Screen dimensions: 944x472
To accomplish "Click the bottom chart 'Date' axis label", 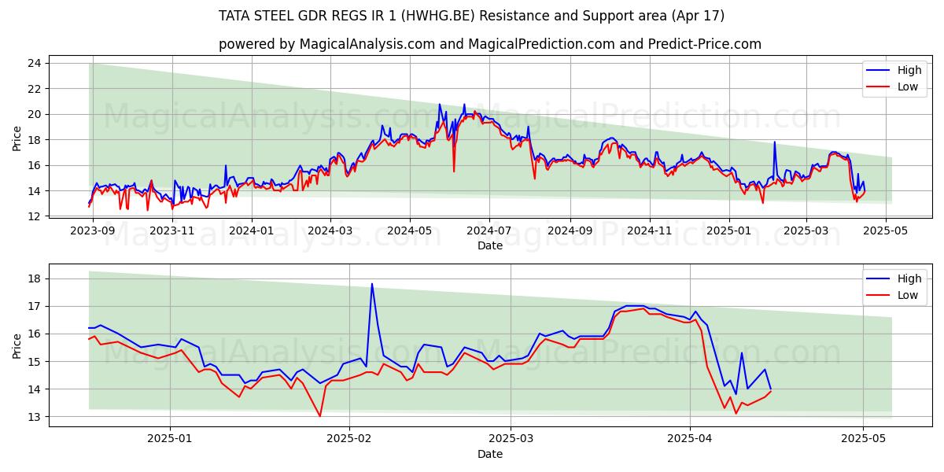I will click(489, 454).
